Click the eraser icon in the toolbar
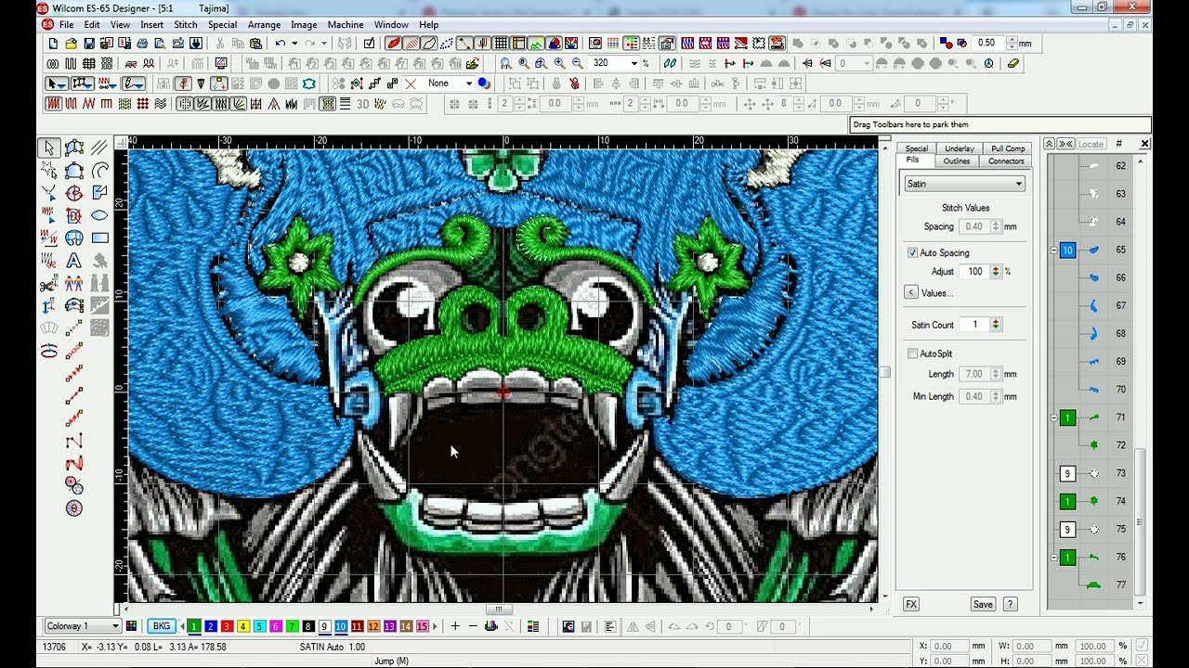This screenshot has height=668, width=1189. coord(1013,63)
